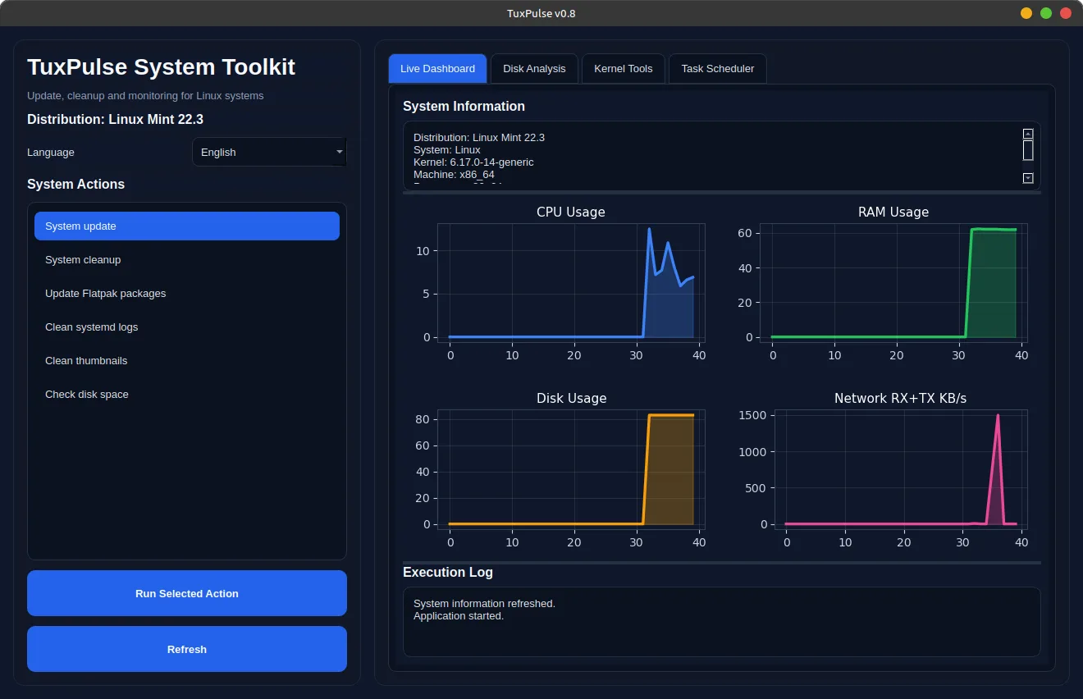The height and width of the screenshot is (699, 1083).
Task: Click the Run Selected Action button
Action: click(x=186, y=592)
